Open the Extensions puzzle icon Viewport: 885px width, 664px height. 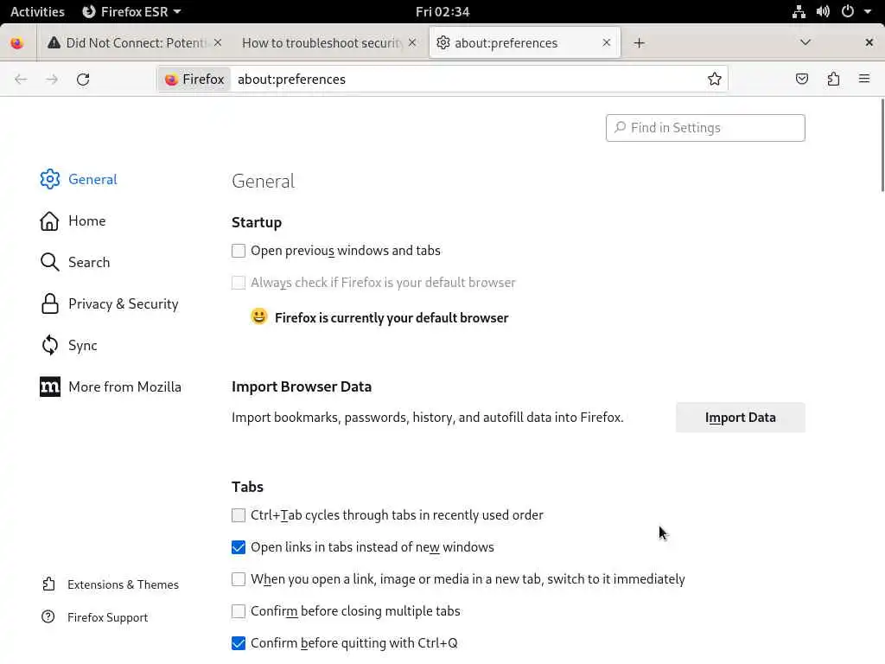pyautogui.click(x=833, y=80)
